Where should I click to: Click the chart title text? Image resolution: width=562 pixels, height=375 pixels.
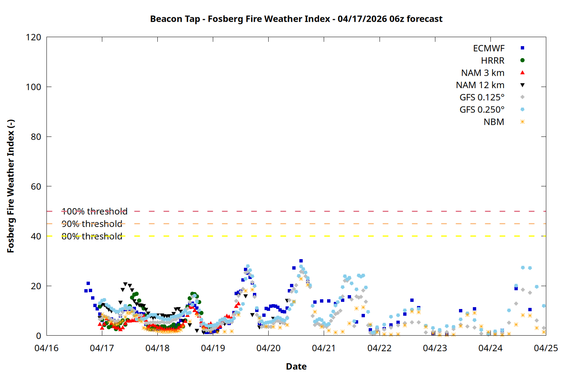(296, 19)
